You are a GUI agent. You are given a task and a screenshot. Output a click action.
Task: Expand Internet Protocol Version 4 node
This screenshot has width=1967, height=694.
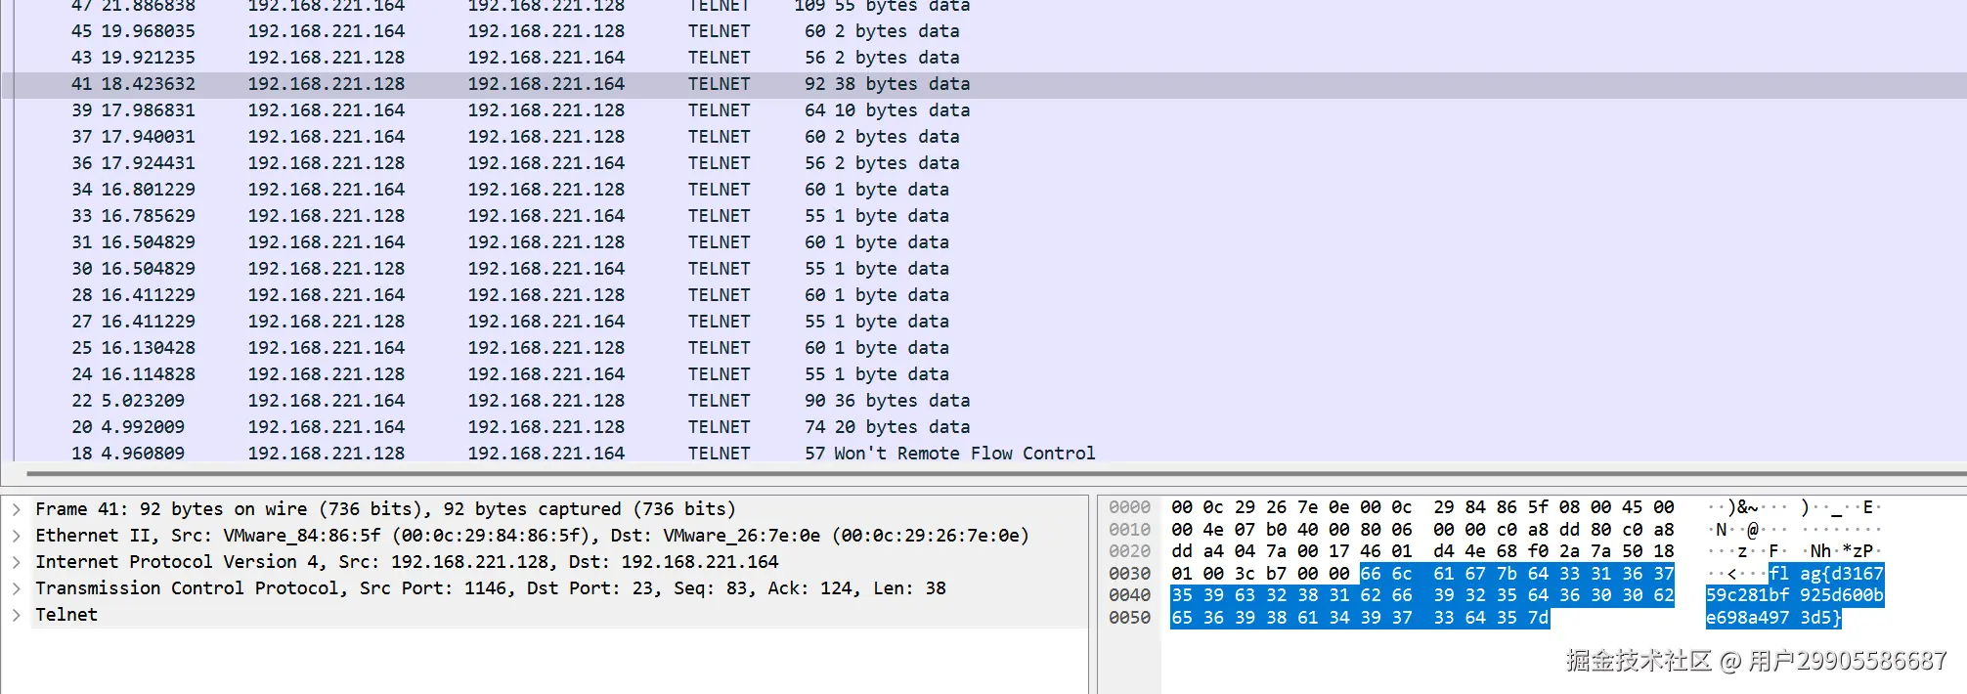[17, 562]
